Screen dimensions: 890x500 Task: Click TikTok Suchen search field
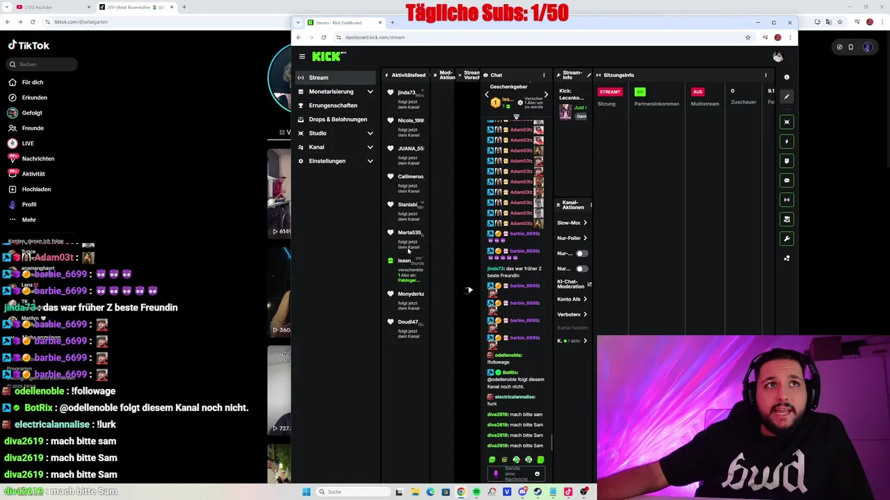(x=42, y=65)
